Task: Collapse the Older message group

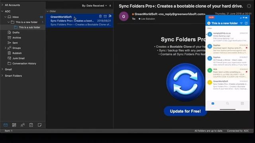Action: 47,12
